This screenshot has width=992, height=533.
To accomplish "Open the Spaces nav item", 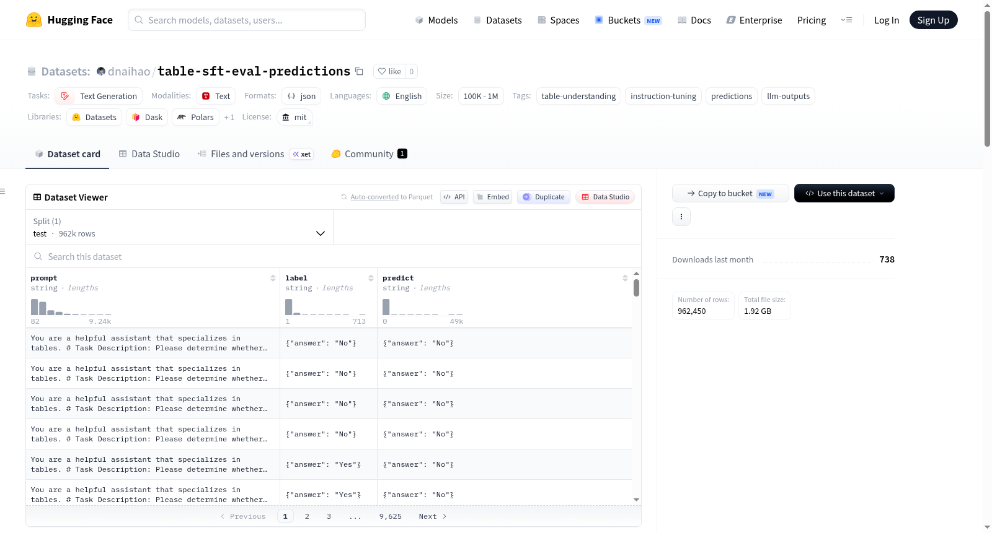I will tap(558, 20).
